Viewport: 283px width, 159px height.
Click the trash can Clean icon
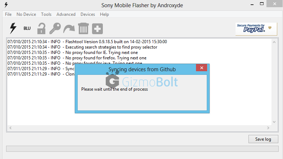pyautogui.click(x=83, y=28)
